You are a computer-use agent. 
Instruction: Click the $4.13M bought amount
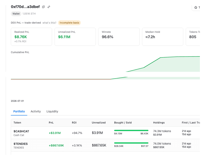tap(118, 134)
